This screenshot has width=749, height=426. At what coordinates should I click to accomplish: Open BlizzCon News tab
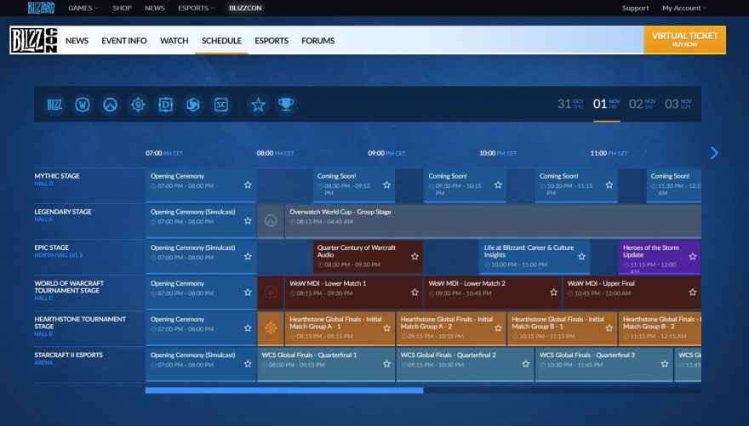point(77,41)
